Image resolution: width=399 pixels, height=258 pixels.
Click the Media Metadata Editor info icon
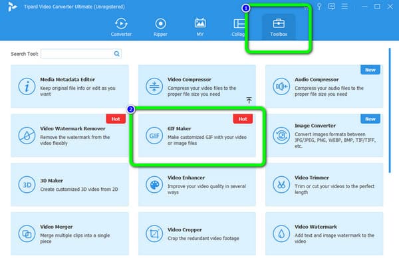27,86
